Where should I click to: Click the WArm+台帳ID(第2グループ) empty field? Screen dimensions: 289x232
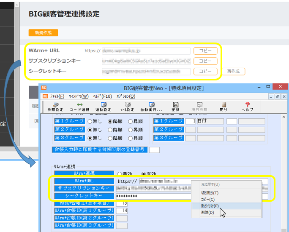coord(122,219)
